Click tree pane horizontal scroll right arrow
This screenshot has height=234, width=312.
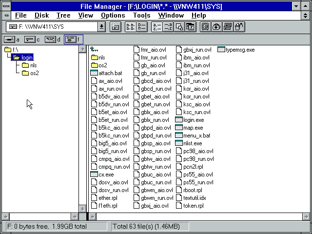point(75,216)
